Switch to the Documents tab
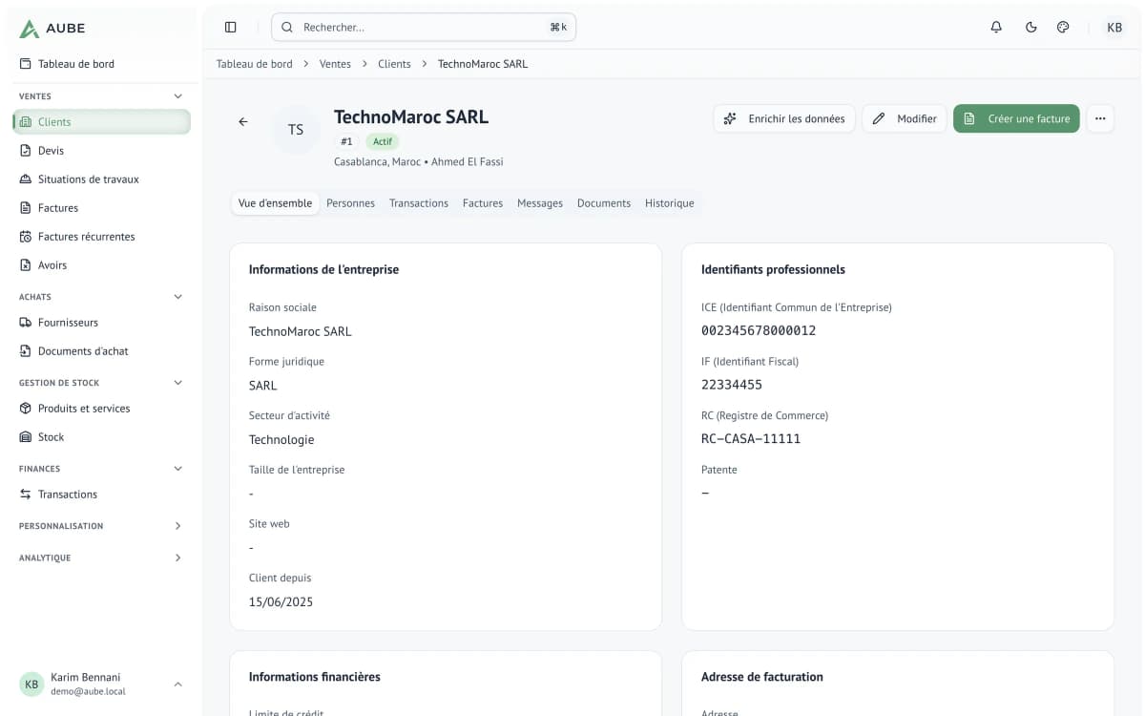Image resolution: width=1145 pixels, height=716 pixels. [x=604, y=203]
